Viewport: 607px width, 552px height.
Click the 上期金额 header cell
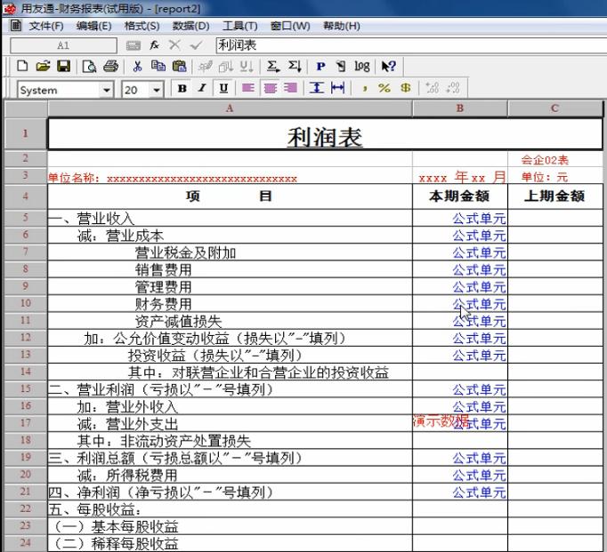point(555,196)
